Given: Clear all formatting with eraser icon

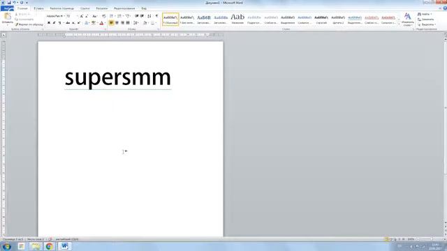Looking at the screenshot, I should coord(104,16).
